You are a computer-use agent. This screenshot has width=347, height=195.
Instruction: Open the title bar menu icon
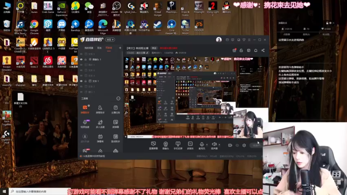pos(249,40)
